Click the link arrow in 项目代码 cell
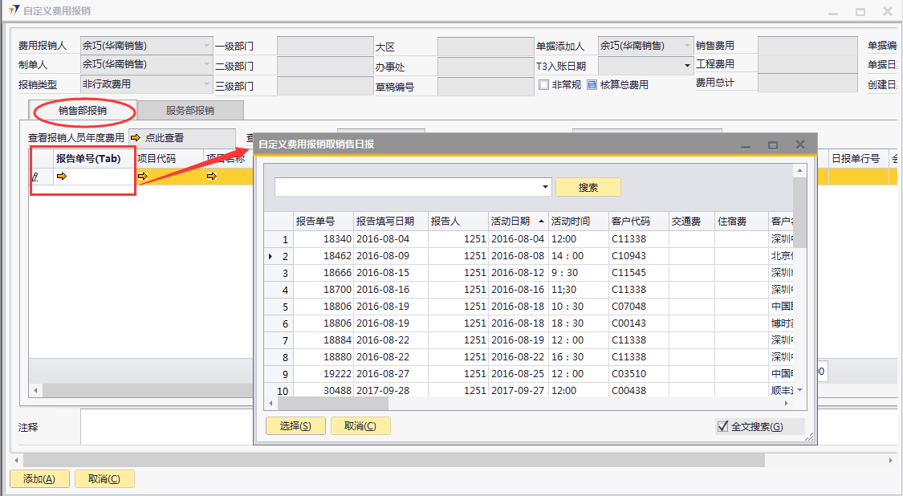 (x=144, y=177)
